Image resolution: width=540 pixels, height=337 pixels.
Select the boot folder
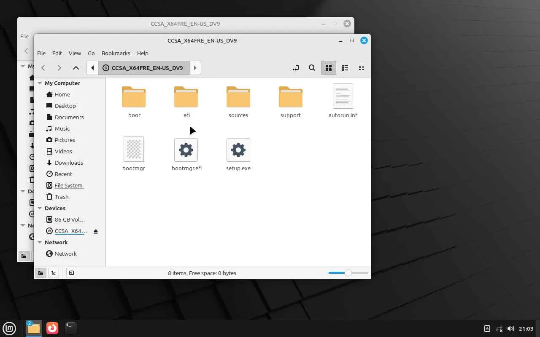(x=134, y=102)
